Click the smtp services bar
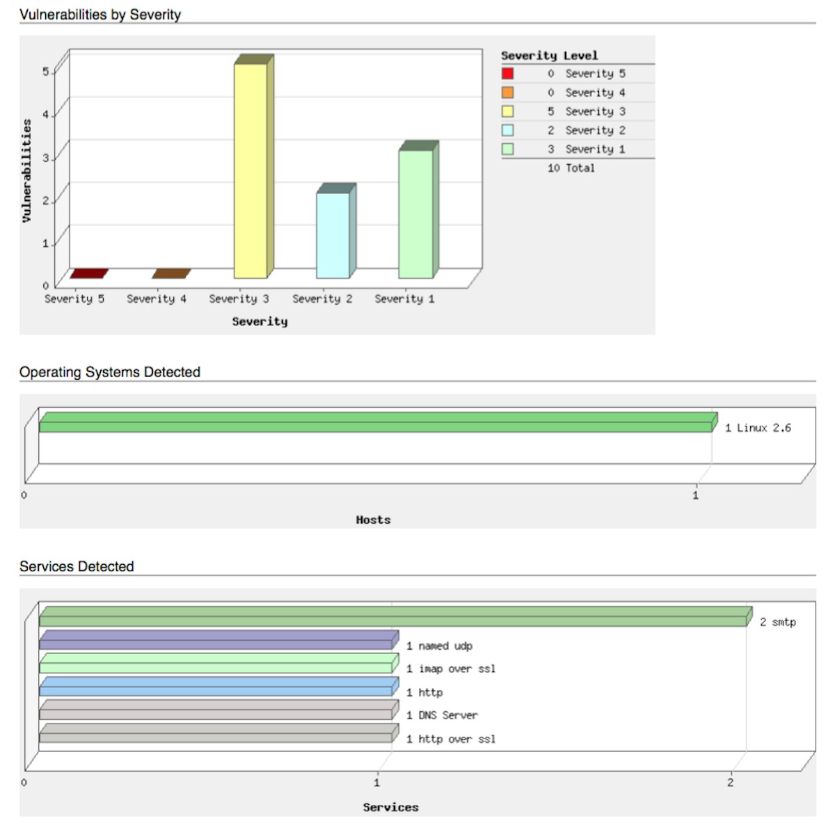Image resolution: width=835 pixels, height=823 pixels. pyautogui.click(x=395, y=616)
